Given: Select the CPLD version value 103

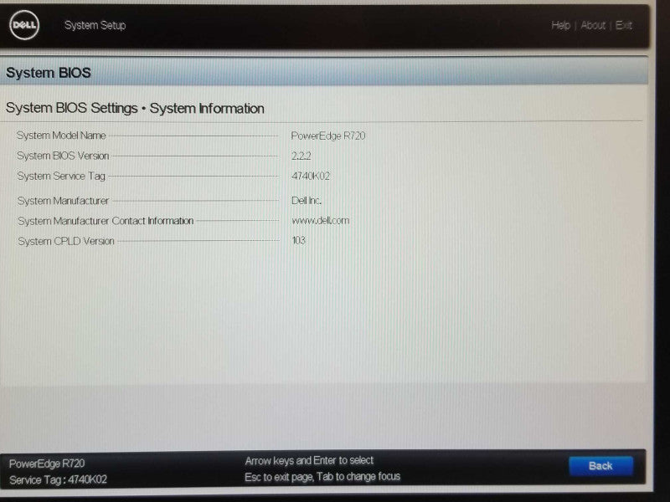Looking at the screenshot, I should pos(299,240).
